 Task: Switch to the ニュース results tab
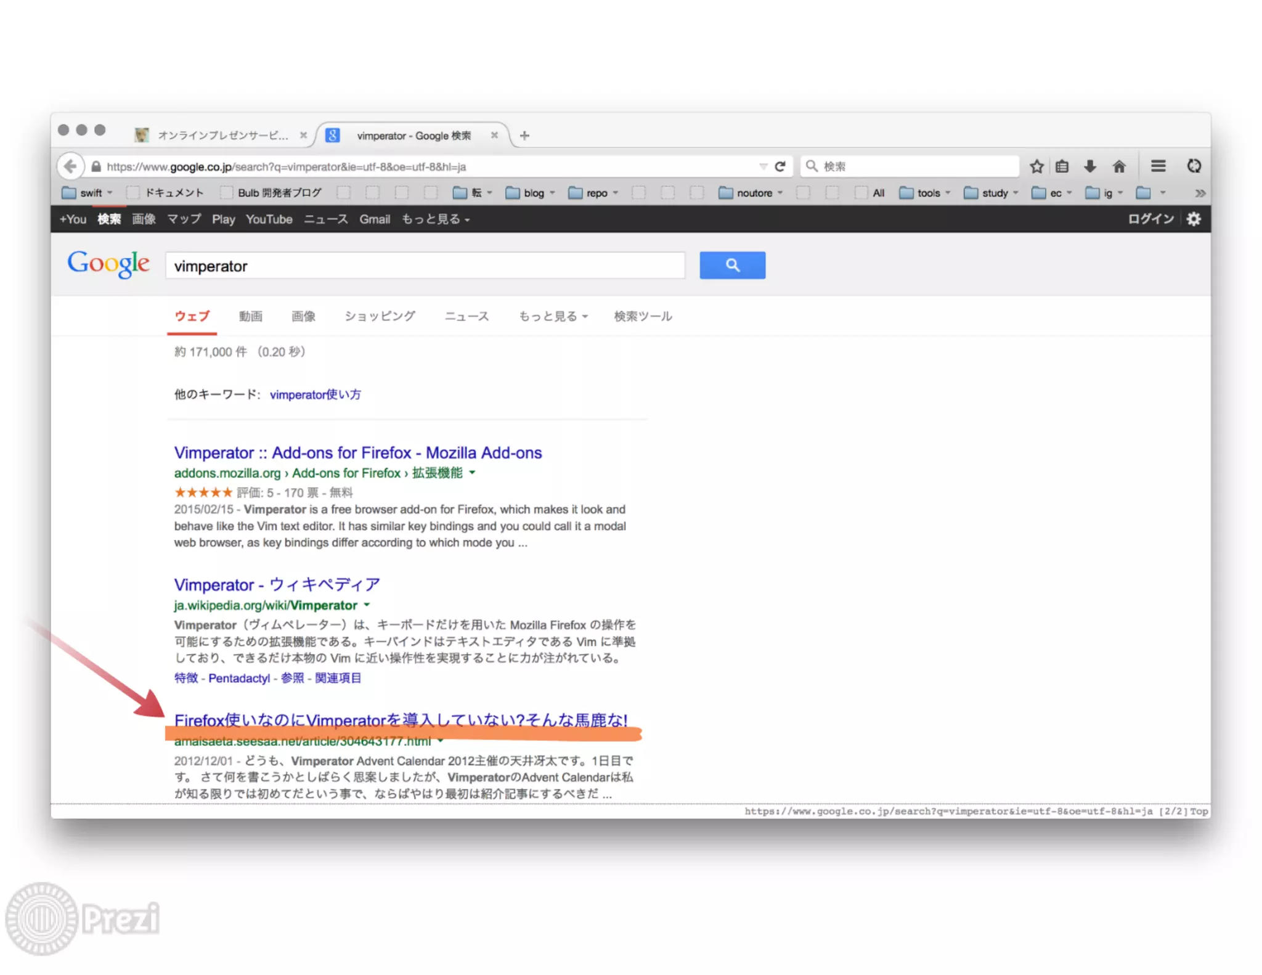click(466, 316)
